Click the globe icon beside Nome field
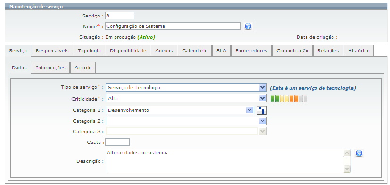 [248, 26]
